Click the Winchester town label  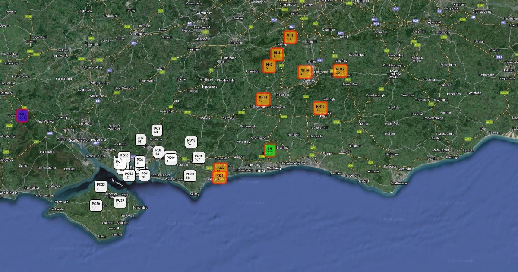tap(97, 95)
